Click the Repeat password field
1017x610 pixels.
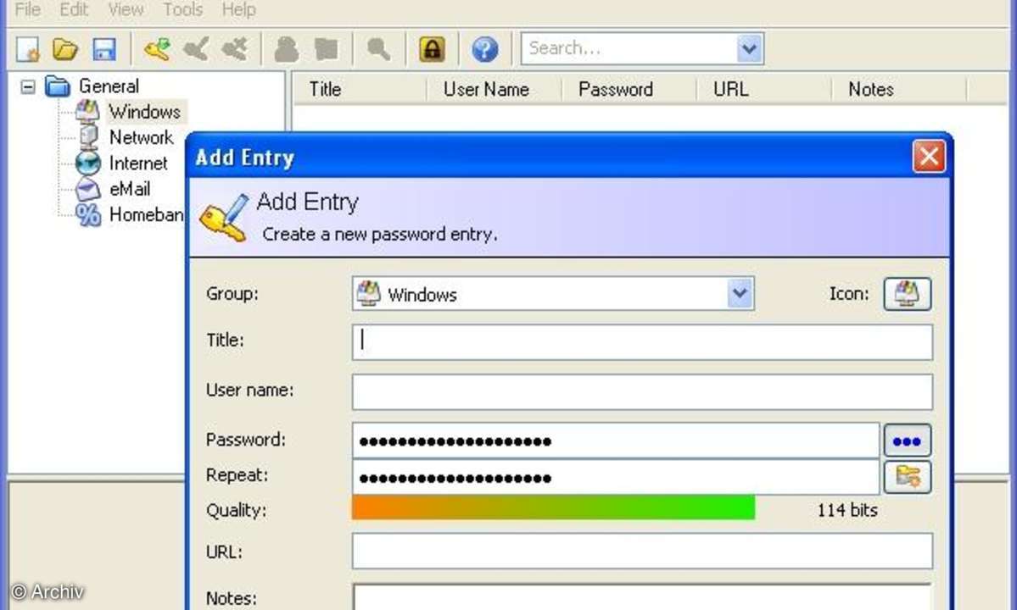pyautogui.click(x=616, y=477)
